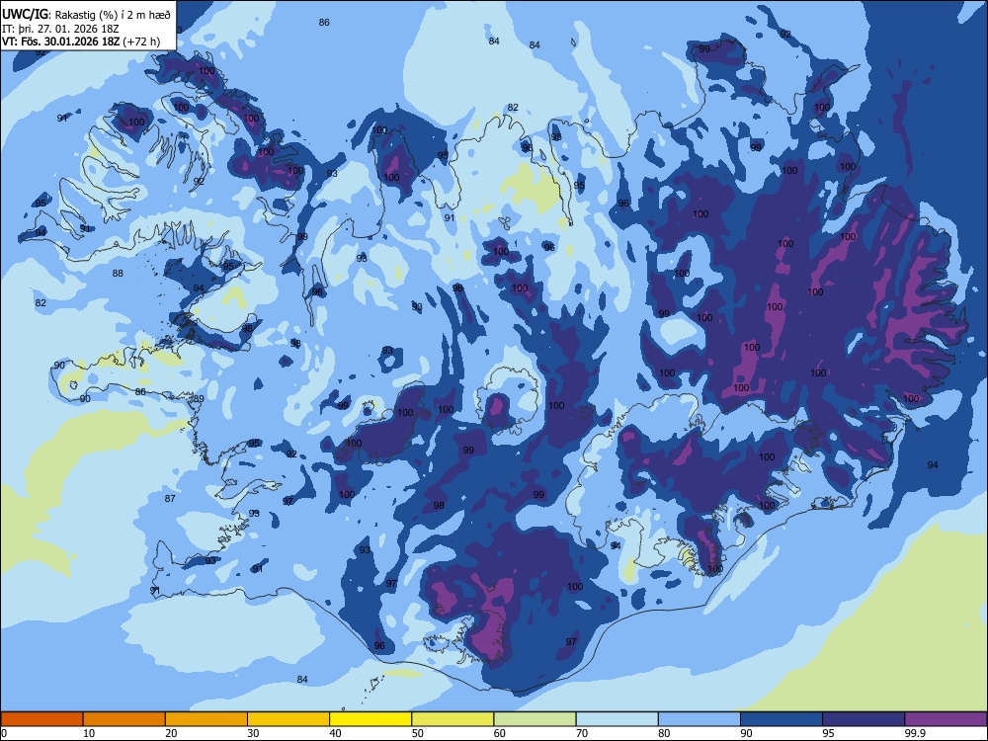
Task: Click the legend tick label '40'
Action: pyautogui.click(x=335, y=733)
